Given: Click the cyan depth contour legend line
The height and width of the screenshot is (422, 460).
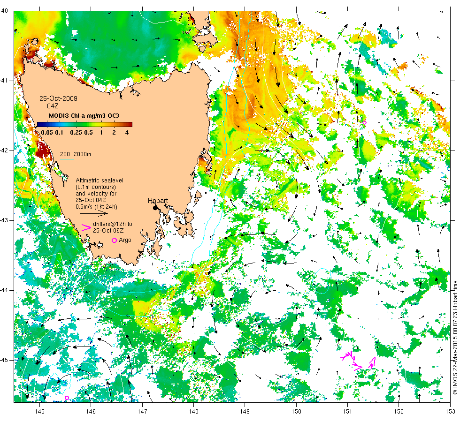Looking at the screenshot, I should [67, 159].
